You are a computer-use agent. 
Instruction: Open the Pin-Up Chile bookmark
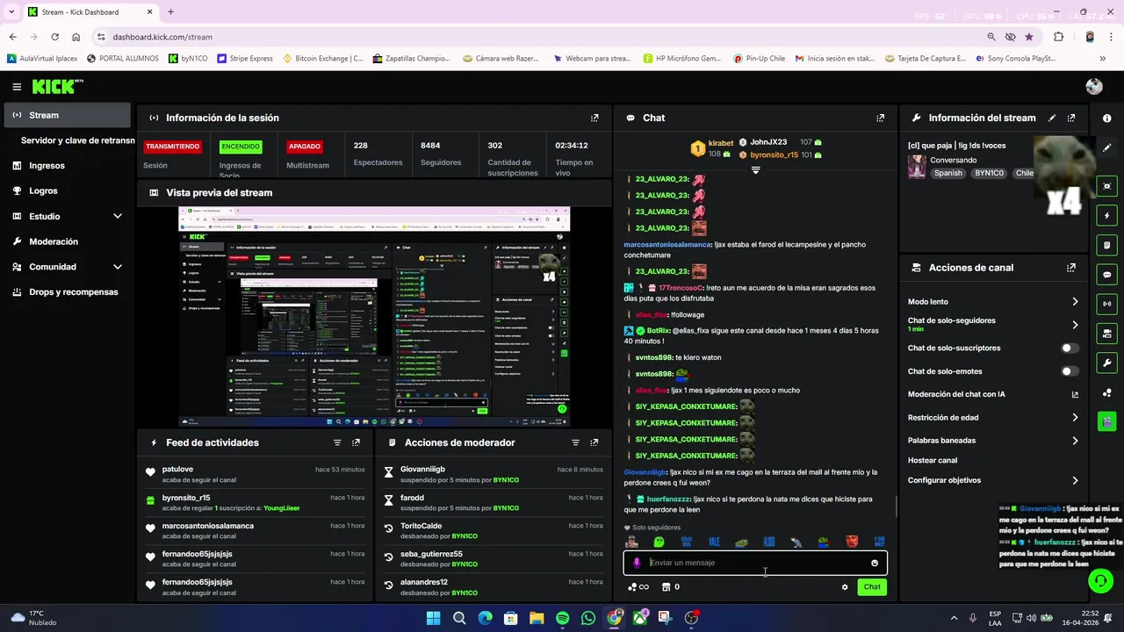758,59
